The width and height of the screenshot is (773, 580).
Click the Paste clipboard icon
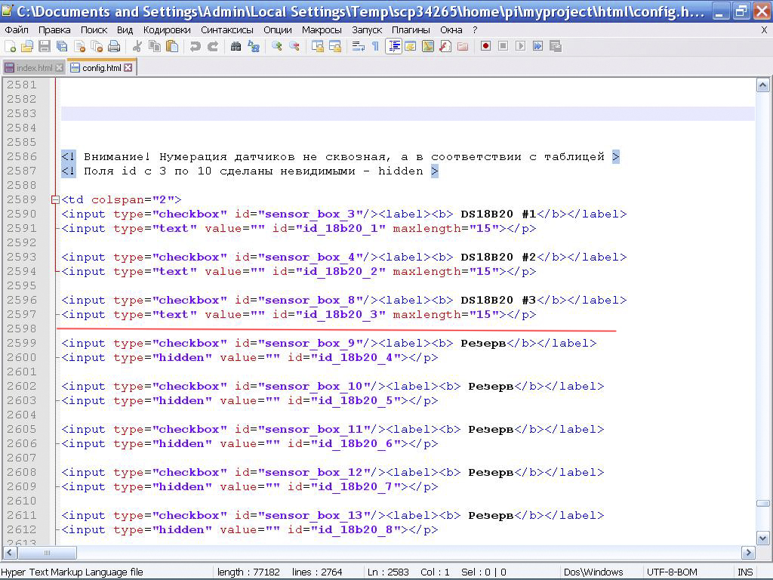click(172, 46)
